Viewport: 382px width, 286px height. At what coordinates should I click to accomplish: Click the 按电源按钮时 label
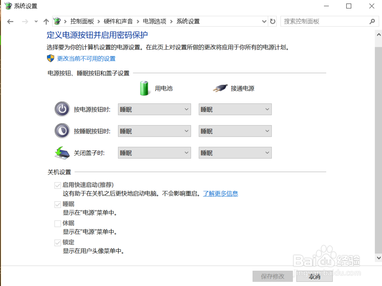tap(92, 110)
